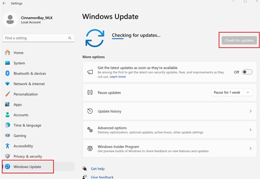Viewport: 260px width, 179px height.
Task: Click the large update sync arrows icon
Action: point(95,38)
